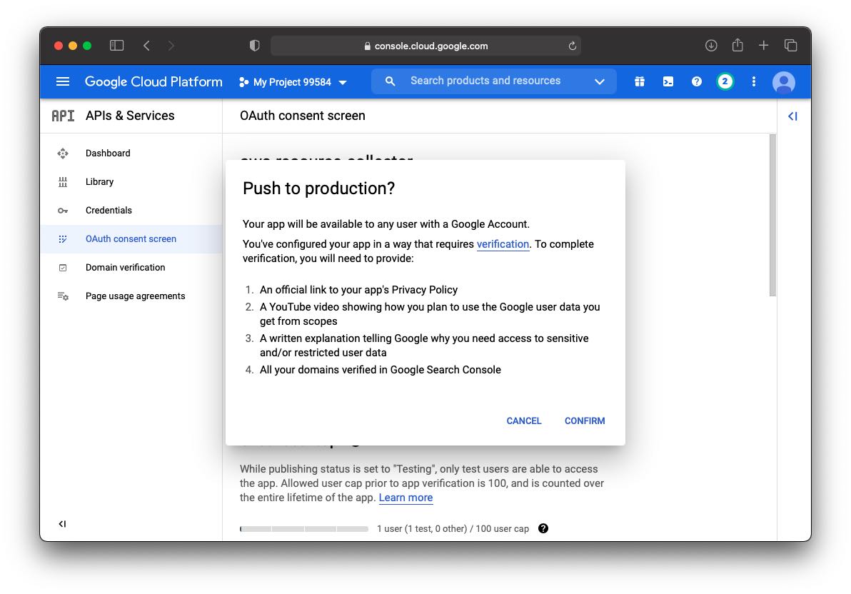Viewport: 851px width, 594px height.
Task: Open the three-dot settings menu
Action: click(753, 81)
